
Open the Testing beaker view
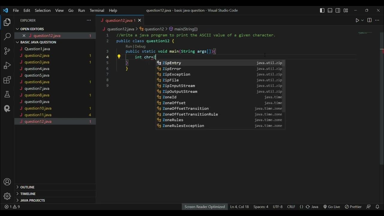tap(7, 94)
